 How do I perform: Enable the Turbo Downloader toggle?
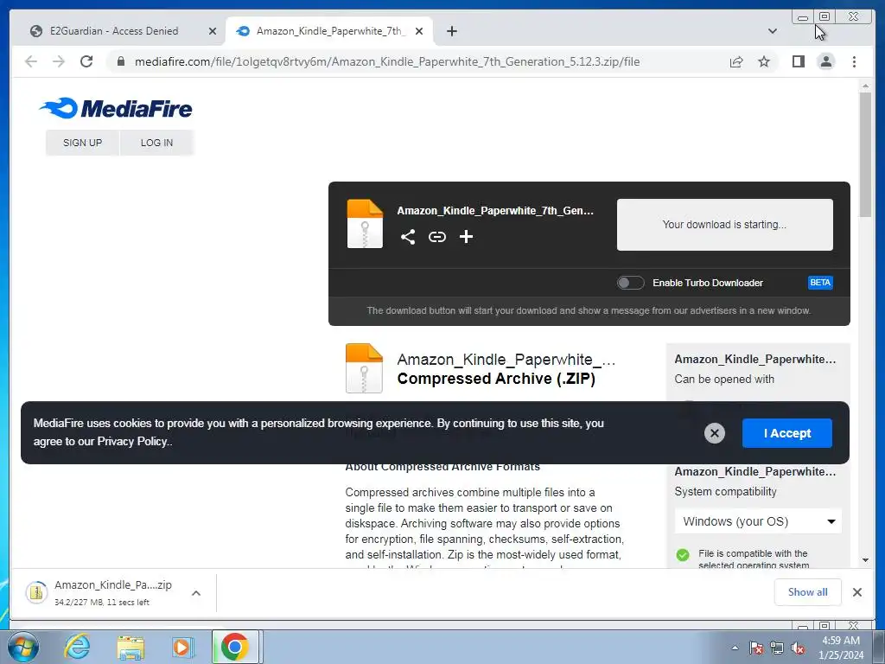click(x=630, y=283)
